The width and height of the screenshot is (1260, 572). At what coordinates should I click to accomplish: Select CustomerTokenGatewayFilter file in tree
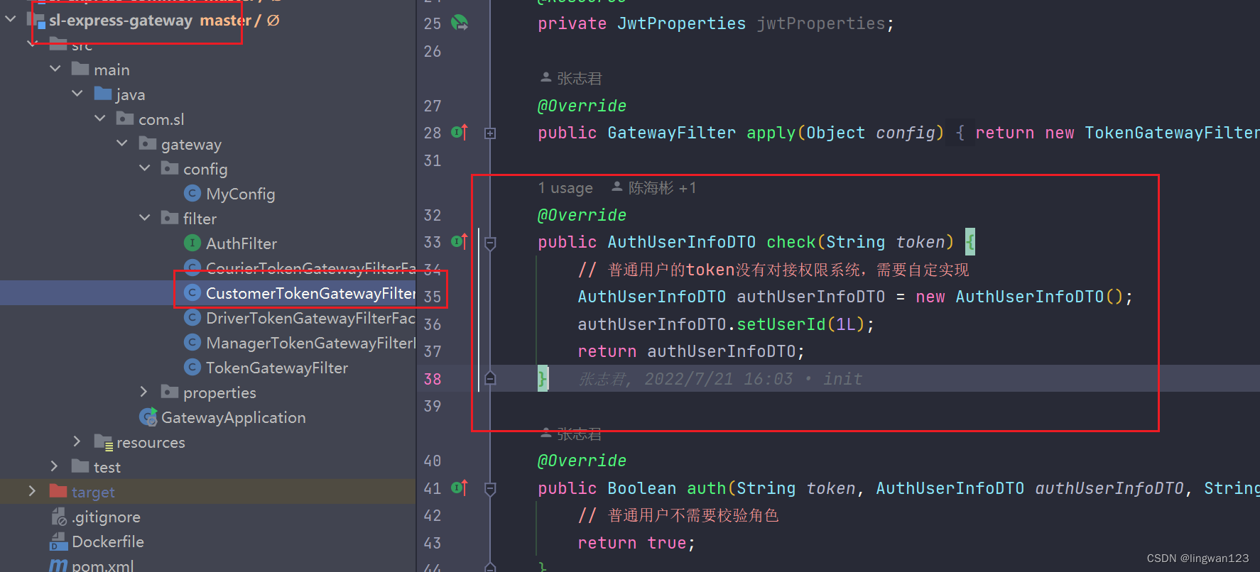[x=310, y=293]
